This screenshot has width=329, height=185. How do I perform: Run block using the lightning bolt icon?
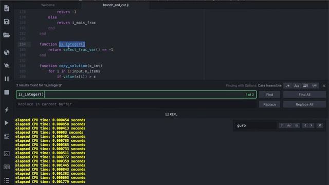(x=7, y=109)
